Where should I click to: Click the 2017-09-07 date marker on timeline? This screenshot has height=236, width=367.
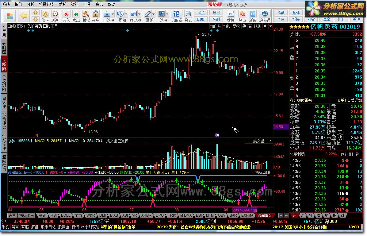pyautogui.click(x=245, y=210)
